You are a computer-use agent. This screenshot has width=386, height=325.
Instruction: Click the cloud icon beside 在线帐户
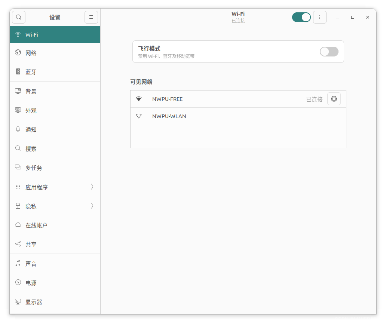(x=18, y=225)
